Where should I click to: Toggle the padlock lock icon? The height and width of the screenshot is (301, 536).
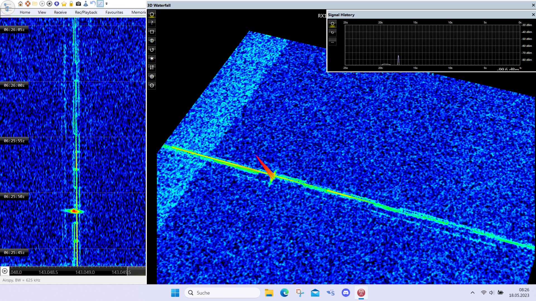pos(71,4)
